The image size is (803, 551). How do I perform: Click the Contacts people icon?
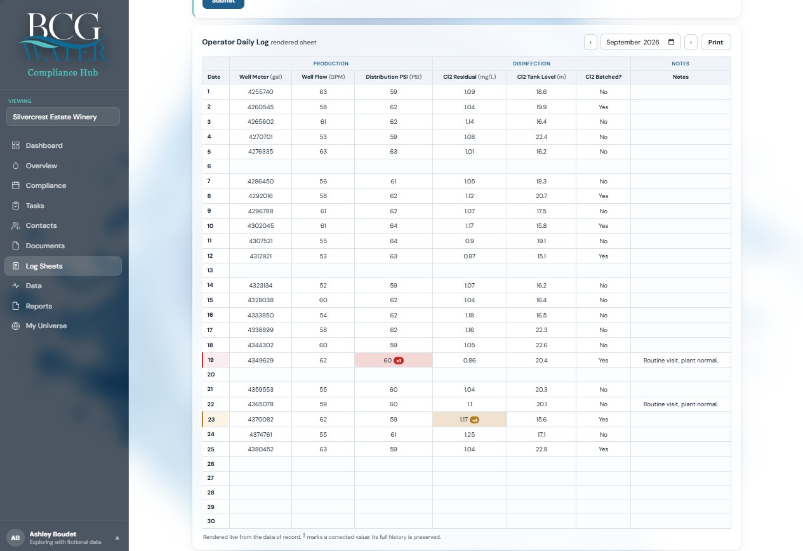point(16,225)
